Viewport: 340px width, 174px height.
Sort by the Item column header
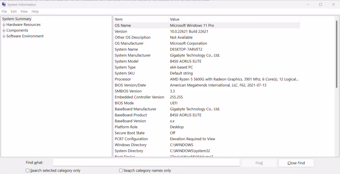(141, 19)
